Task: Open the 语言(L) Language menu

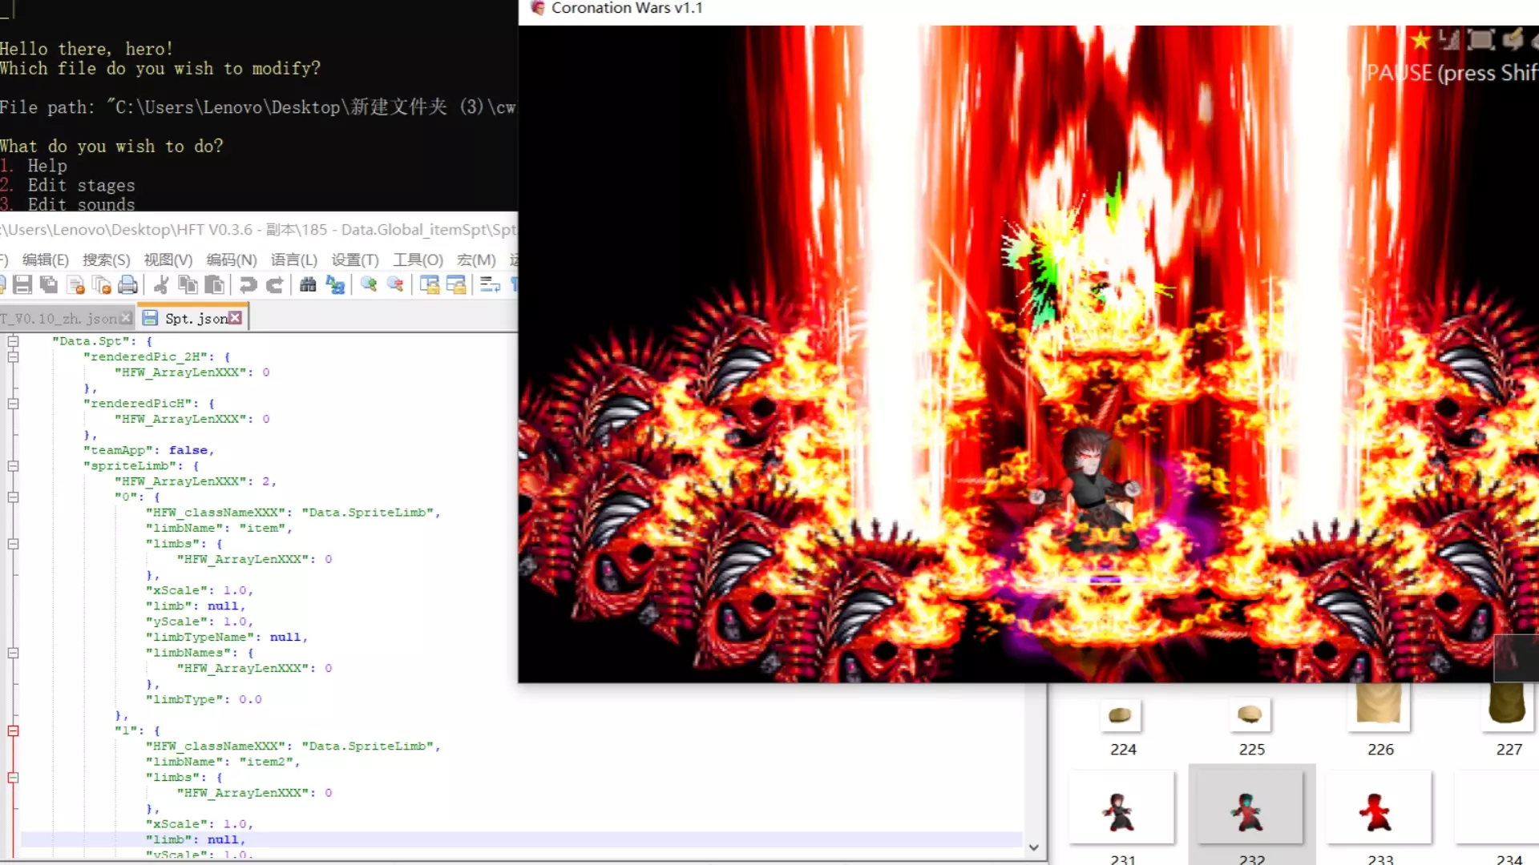Action: pos(294,259)
